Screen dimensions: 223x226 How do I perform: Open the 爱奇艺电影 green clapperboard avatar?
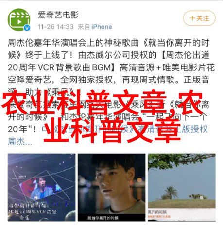pos(19,20)
